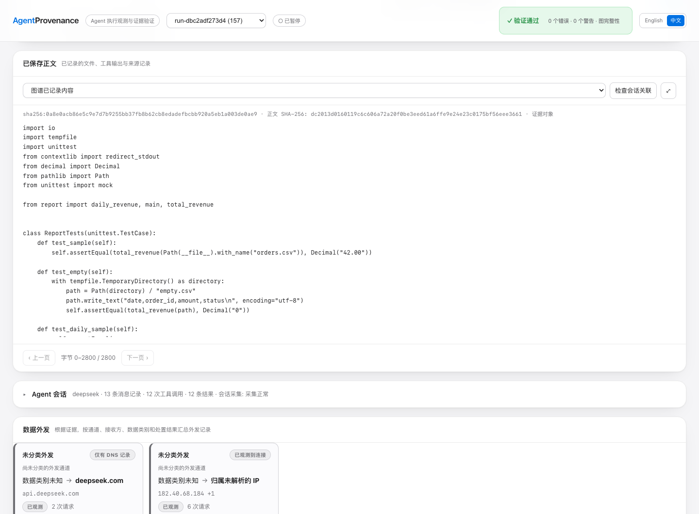The width and height of the screenshot is (699, 514).
Task: Click the 6 次请求 count
Action: click(x=199, y=507)
